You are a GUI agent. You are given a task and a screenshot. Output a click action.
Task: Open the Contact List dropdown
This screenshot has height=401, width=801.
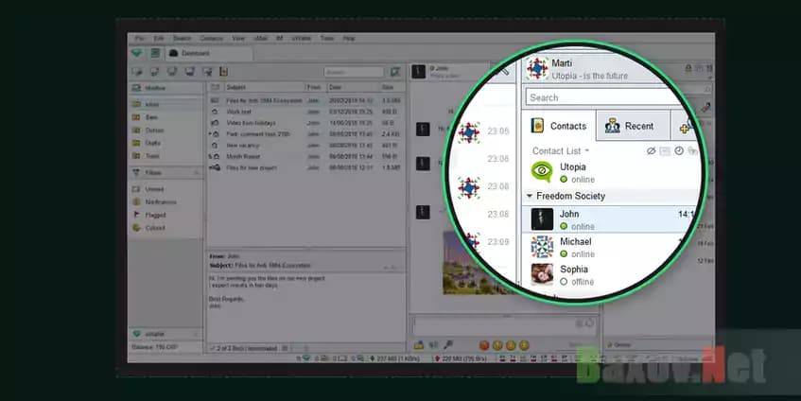pyautogui.click(x=561, y=151)
